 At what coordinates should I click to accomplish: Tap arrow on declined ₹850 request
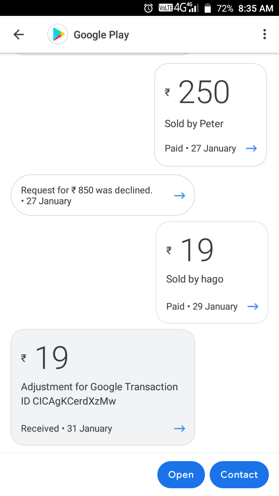pos(180,196)
